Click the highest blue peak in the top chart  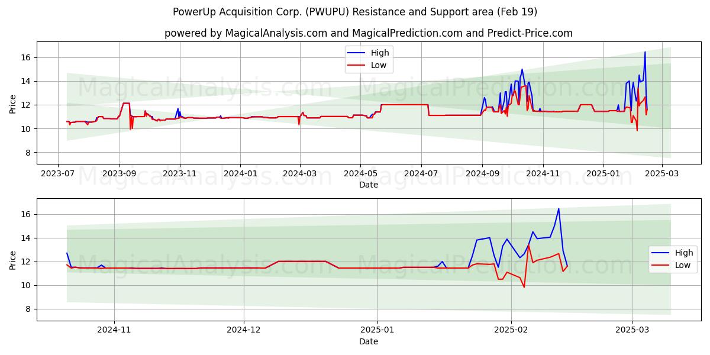click(645, 52)
